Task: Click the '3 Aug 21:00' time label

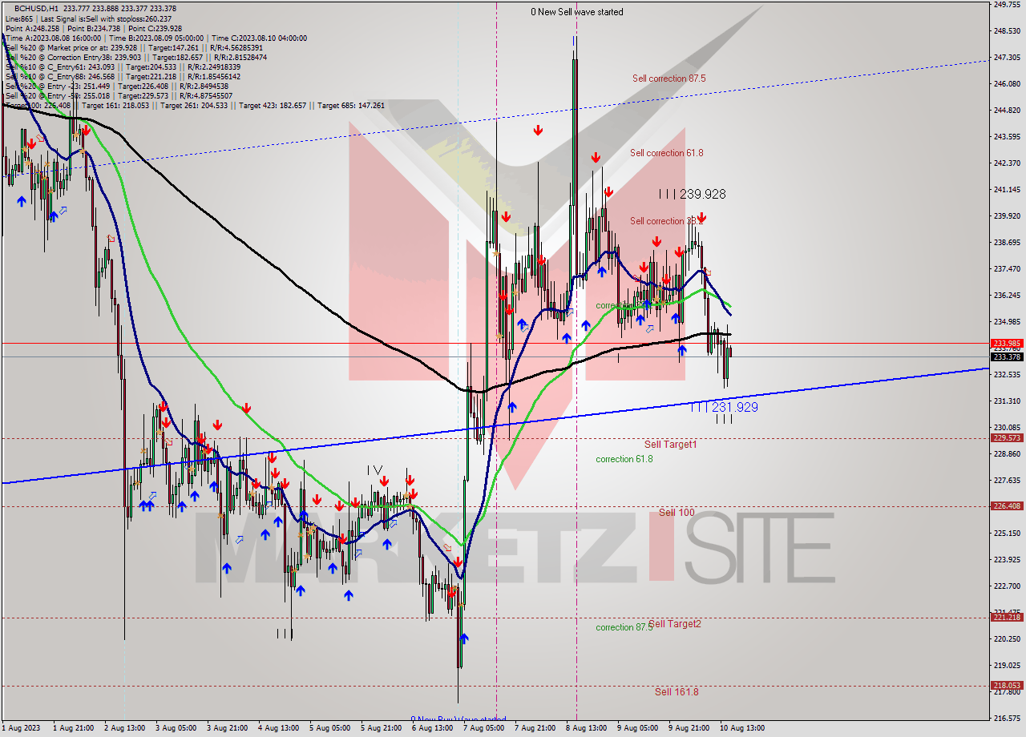Action: point(227,728)
